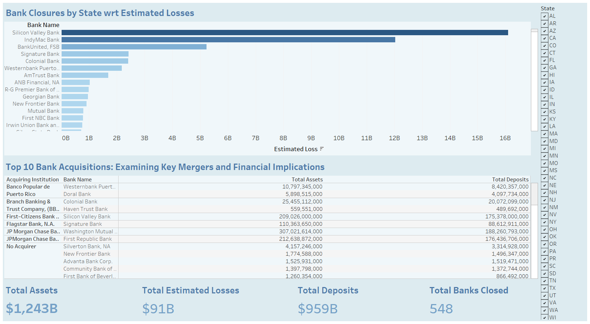Click Washington Mutual bank name cell

(x=90, y=232)
